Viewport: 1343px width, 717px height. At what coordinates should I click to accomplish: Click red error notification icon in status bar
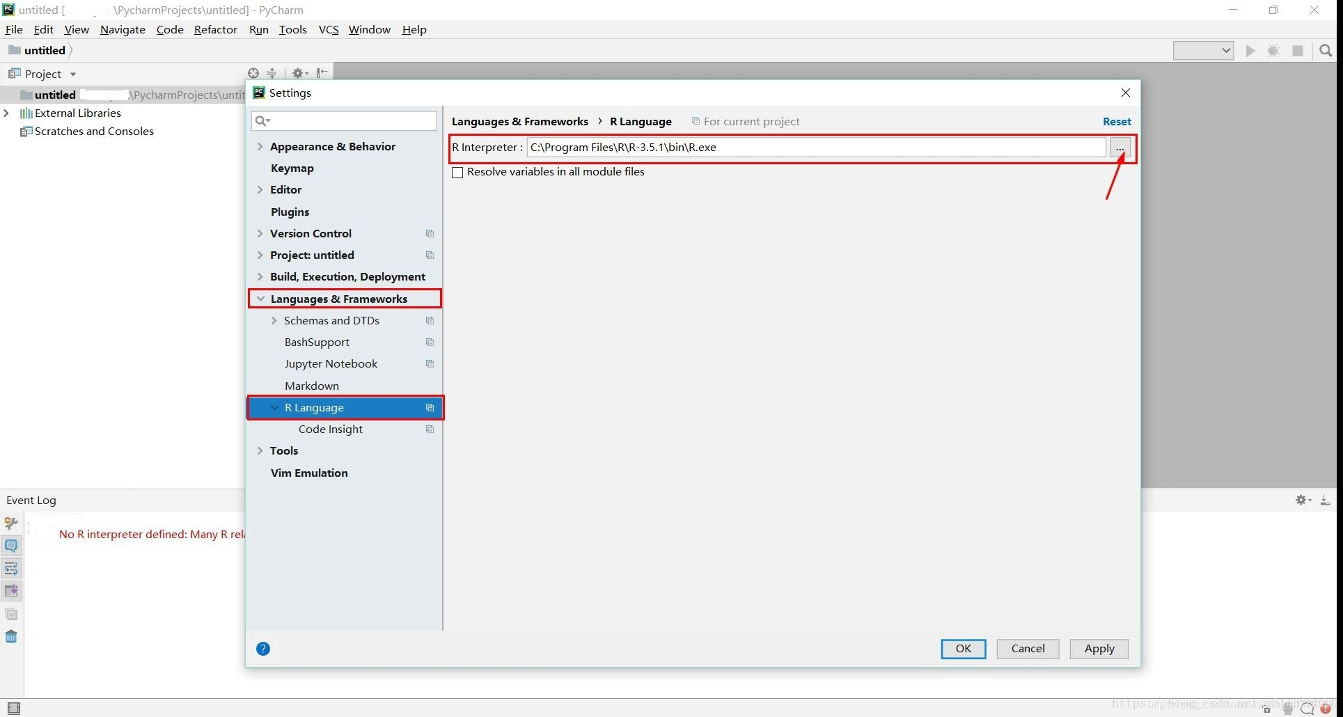coord(1326,709)
